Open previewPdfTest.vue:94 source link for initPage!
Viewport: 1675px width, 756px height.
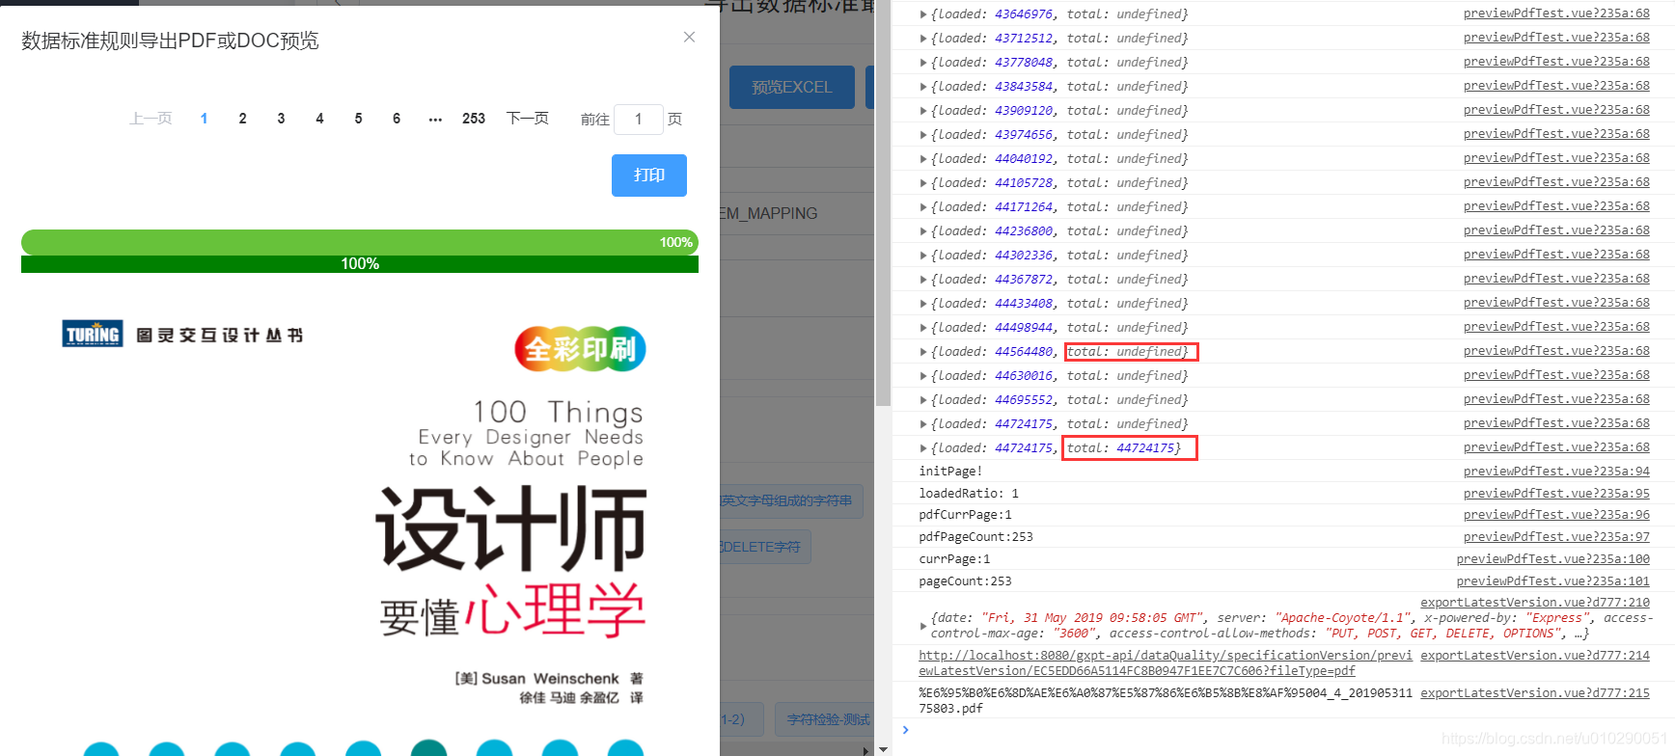tap(1556, 471)
